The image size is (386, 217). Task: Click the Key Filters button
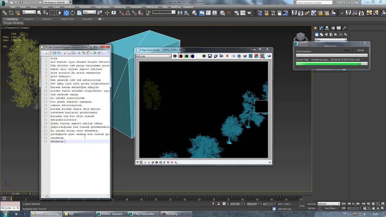coord(331,208)
